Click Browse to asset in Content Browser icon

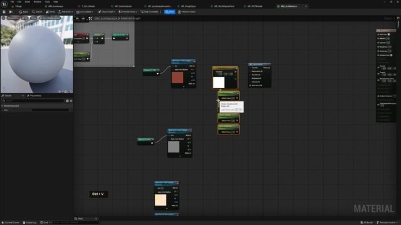11,12
